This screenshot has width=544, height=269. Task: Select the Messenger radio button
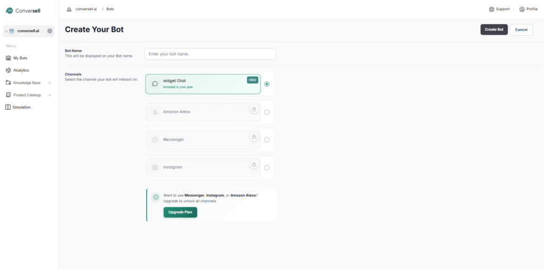pos(267,140)
